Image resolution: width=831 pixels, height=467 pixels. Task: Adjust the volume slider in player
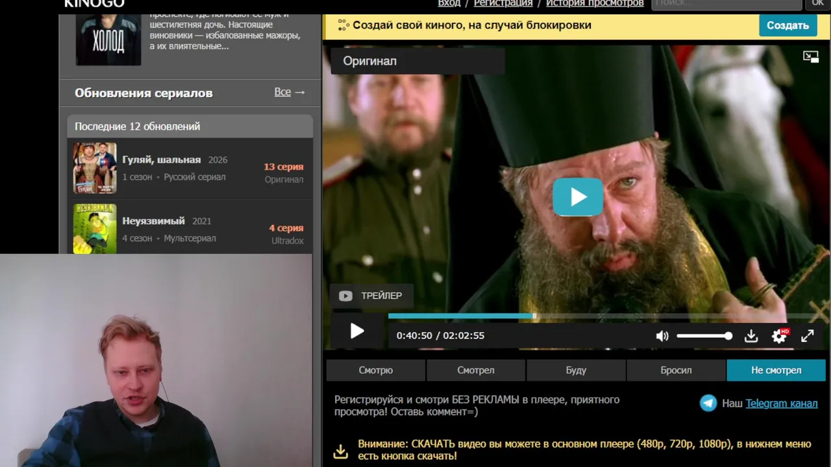(704, 335)
